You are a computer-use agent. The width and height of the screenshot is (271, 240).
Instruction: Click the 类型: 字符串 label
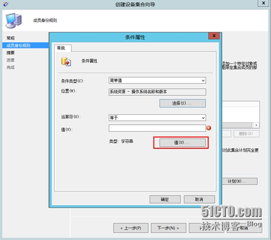[x=121, y=141]
